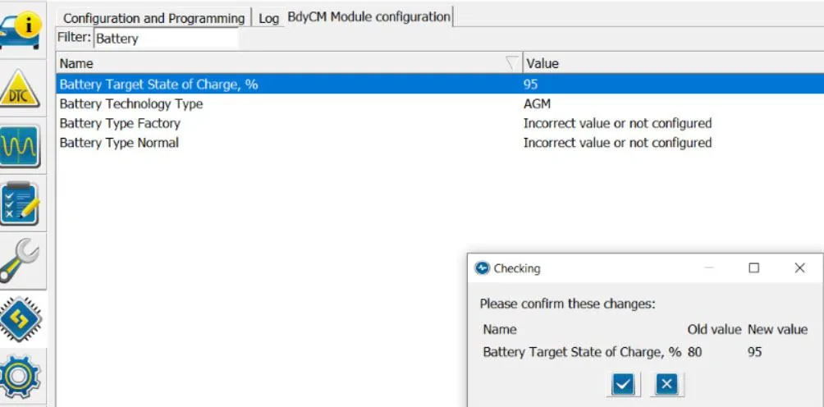Click the AGM value cell
This screenshot has height=407, width=824.
(x=537, y=104)
